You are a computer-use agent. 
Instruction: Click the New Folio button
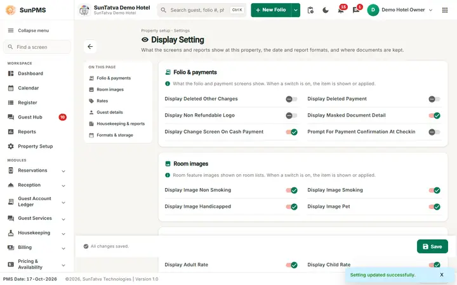coord(271,10)
